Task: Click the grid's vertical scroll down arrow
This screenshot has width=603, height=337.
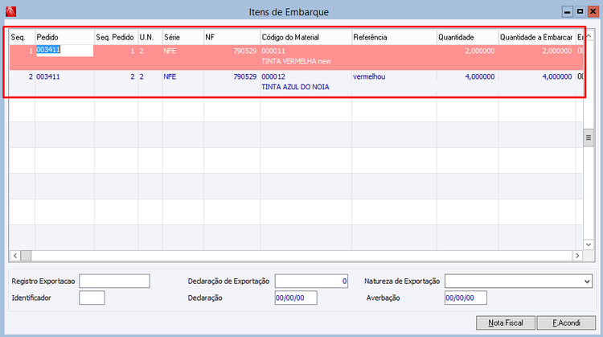Action: tap(589, 245)
